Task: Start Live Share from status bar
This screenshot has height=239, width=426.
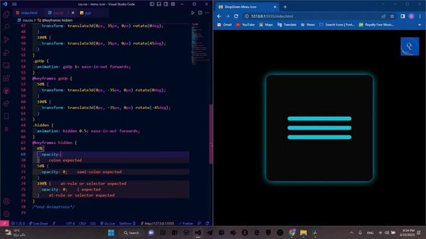Action: pyautogui.click(x=39, y=223)
